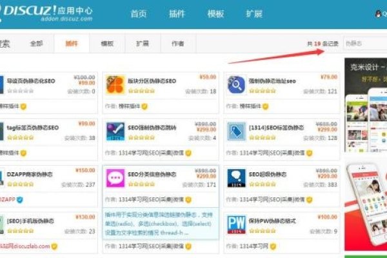Click tag icon of [1314]SEO标签伪静态
The width and height of the screenshot is (387, 258).
236,132
